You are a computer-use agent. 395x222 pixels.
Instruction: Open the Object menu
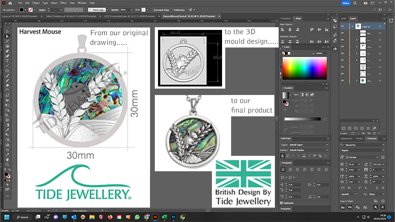[x=36, y=3]
